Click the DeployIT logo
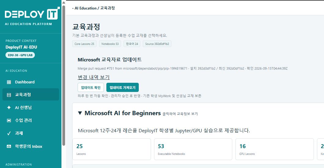This screenshot has height=168, width=324. (32, 14)
